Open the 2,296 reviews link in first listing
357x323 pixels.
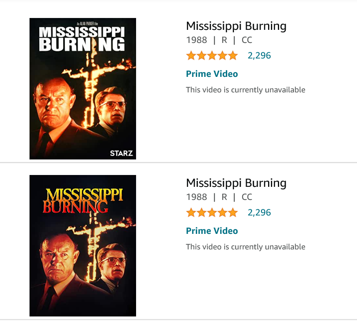[x=259, y=56]
